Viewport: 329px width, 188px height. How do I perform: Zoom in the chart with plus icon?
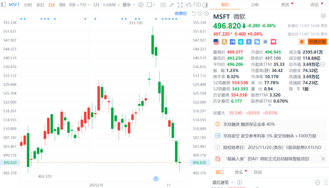tap(207, 13)
